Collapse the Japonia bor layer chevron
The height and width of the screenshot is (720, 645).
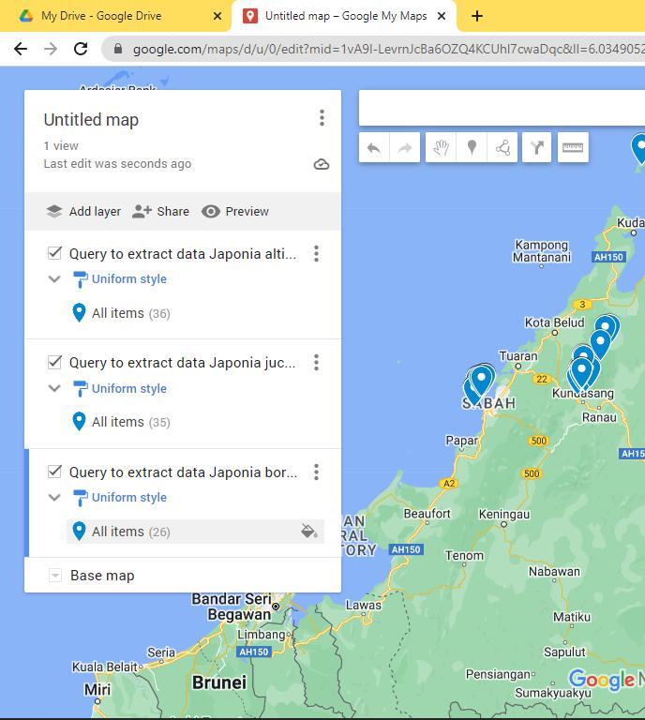coord(54,497)
